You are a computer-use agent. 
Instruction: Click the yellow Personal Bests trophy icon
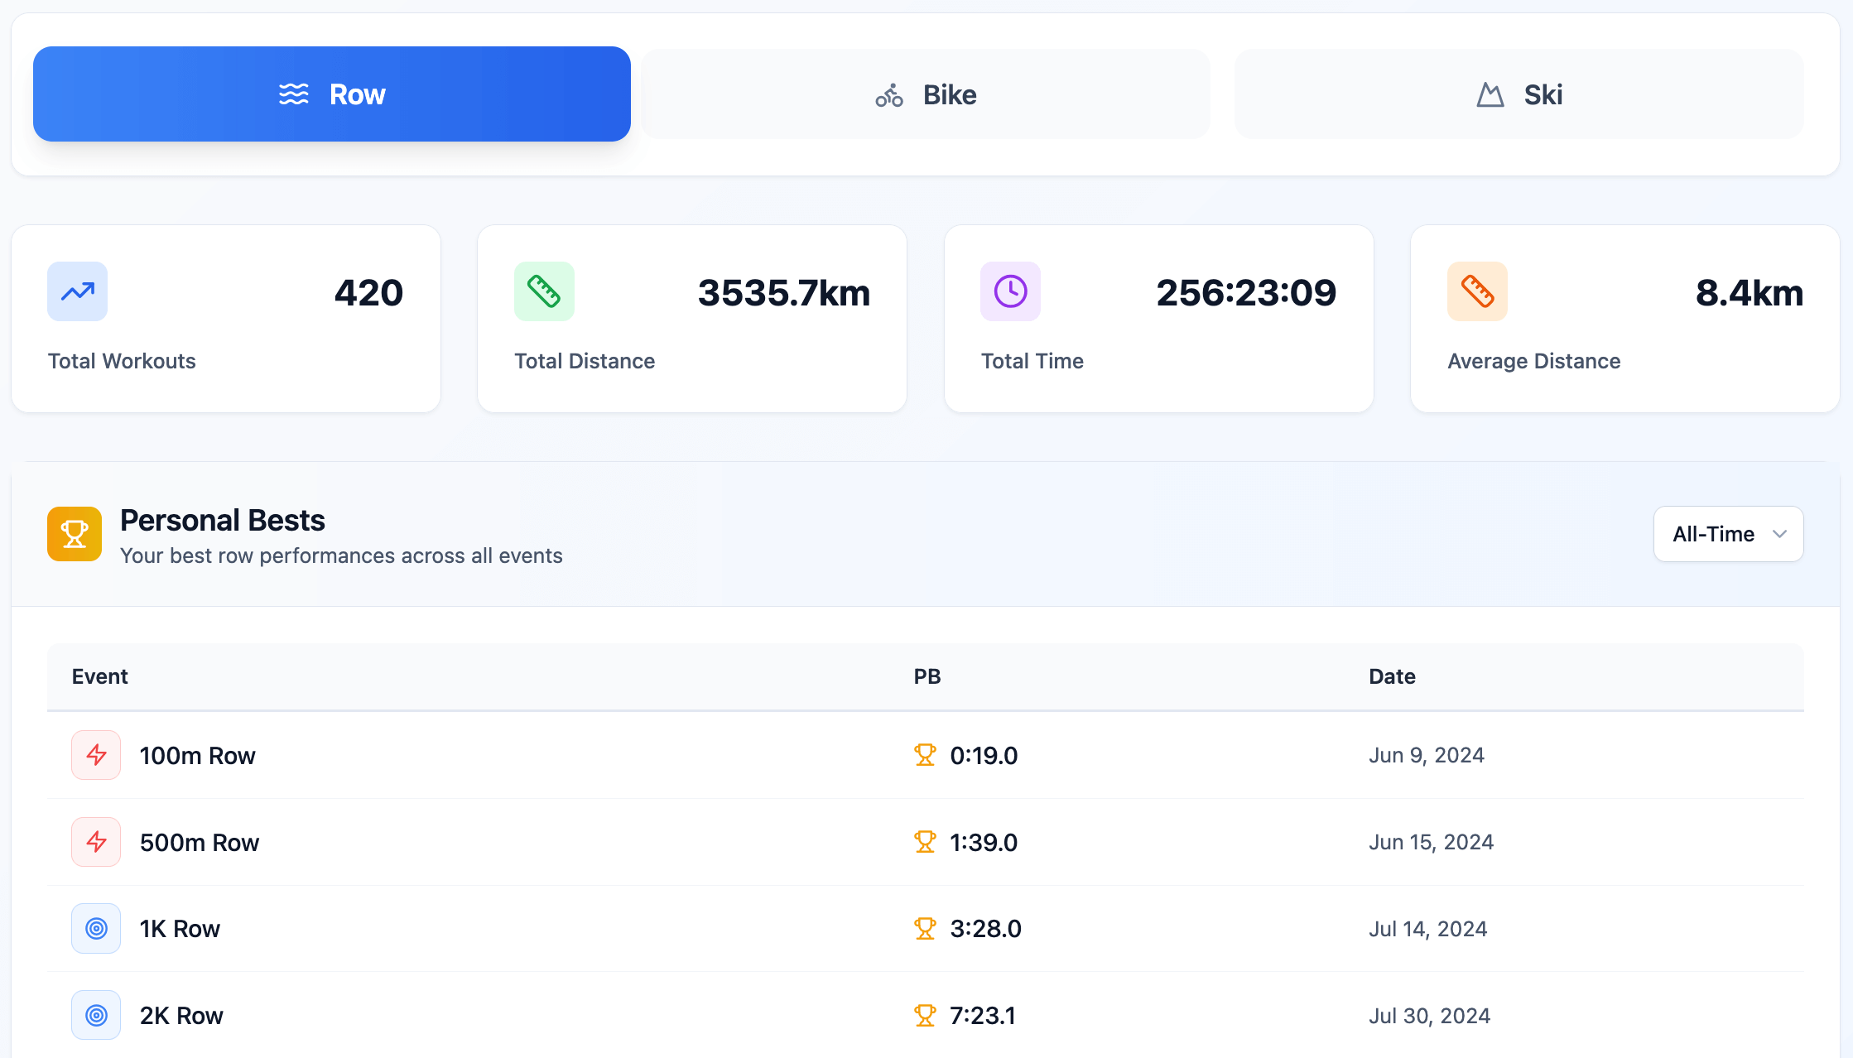pos(75,534)
